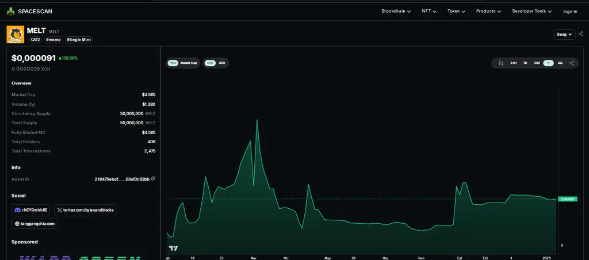Image resolution: width=589 pixels, height=260 pixels.
Task: Select the 1Y time range
Action: (548, 63)
